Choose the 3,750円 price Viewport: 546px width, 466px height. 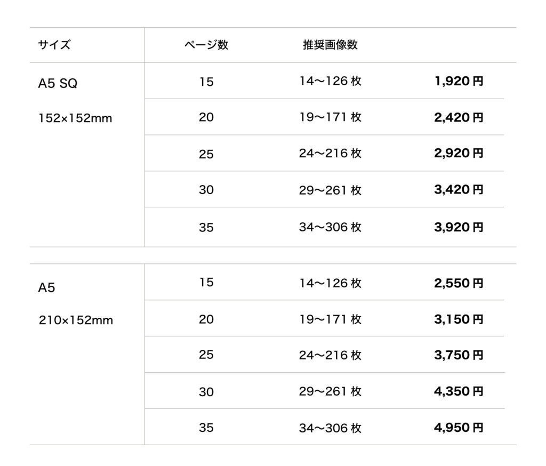[x=459, y=355]
